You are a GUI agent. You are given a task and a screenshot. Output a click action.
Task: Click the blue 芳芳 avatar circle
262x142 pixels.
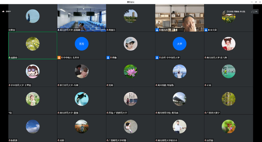82,44
